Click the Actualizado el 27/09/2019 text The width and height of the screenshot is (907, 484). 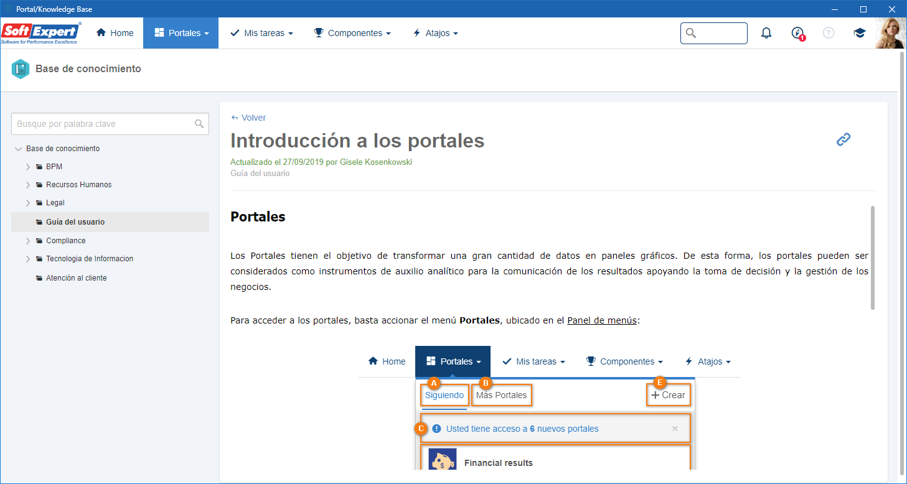(x=321, y=162)
